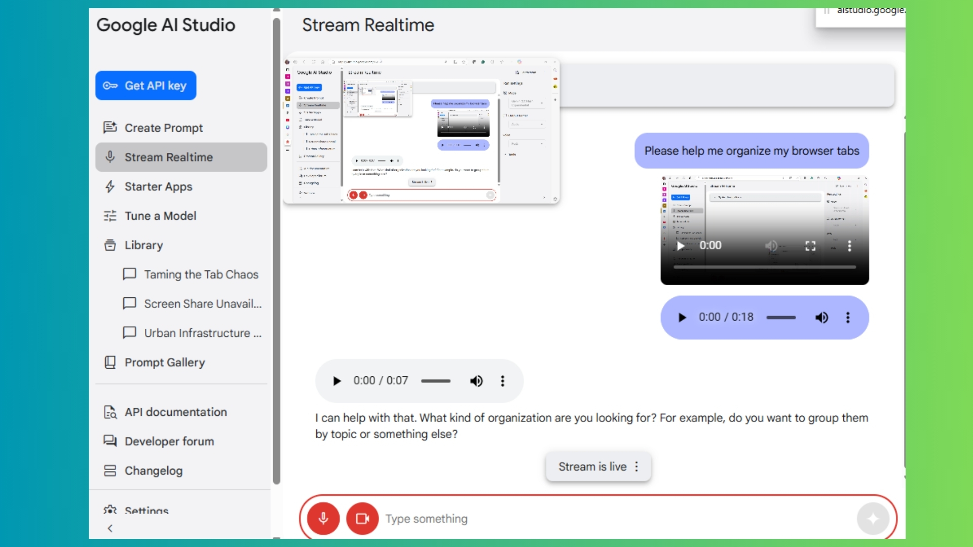Mute the 0:07 audio volume icon

coord(476,381)
